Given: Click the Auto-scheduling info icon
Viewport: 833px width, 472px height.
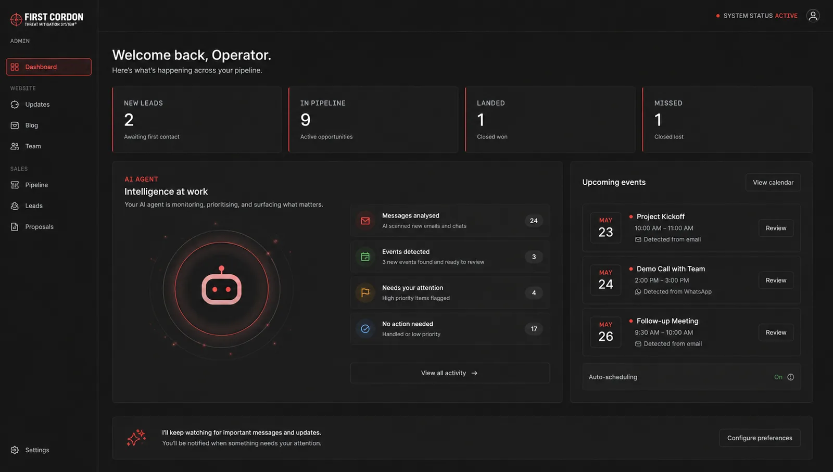Looking at the screenshot, I should tap(790, 377).
